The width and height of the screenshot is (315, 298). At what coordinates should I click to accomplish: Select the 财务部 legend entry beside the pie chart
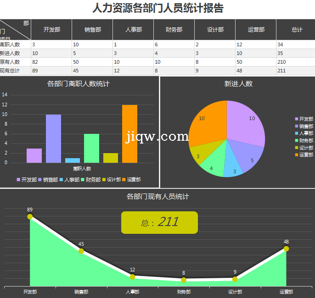[304, 141]
